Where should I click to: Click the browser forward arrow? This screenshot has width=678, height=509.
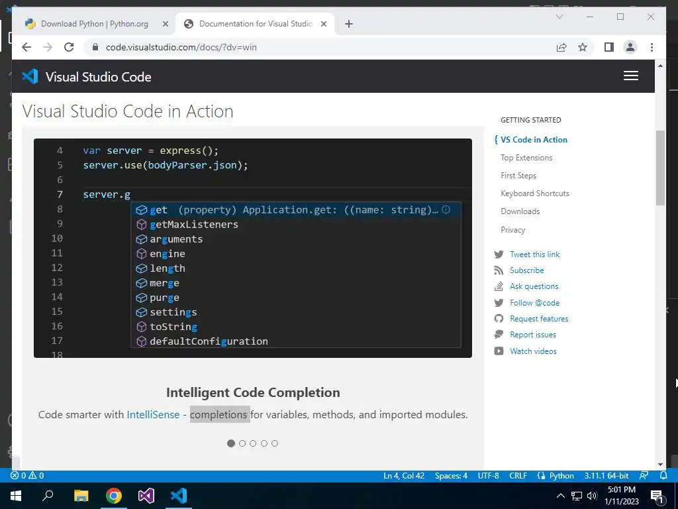pos(48,47)
